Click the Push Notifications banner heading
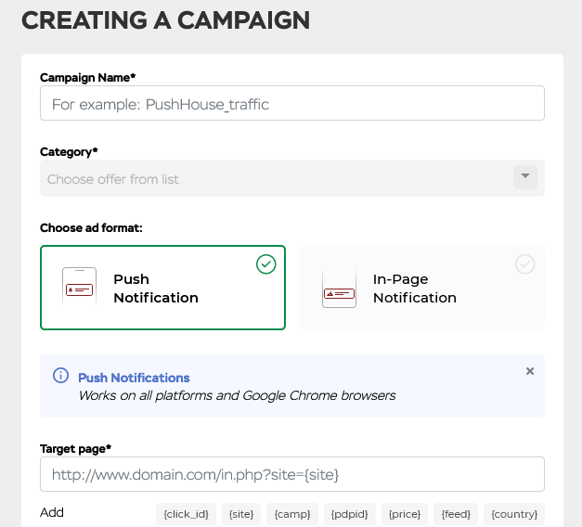 [134, 378]
